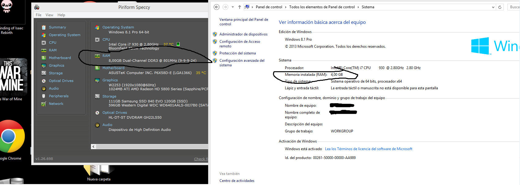Go back in Control Panel window
This screenshot has height=185, width=520.
click(x=216, y=7)
